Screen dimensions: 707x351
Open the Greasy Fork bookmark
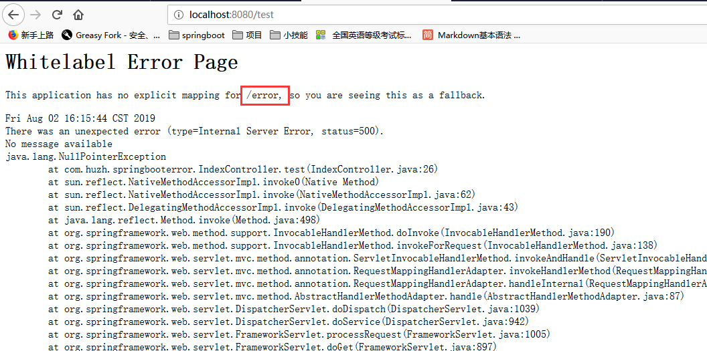point(111,35)
